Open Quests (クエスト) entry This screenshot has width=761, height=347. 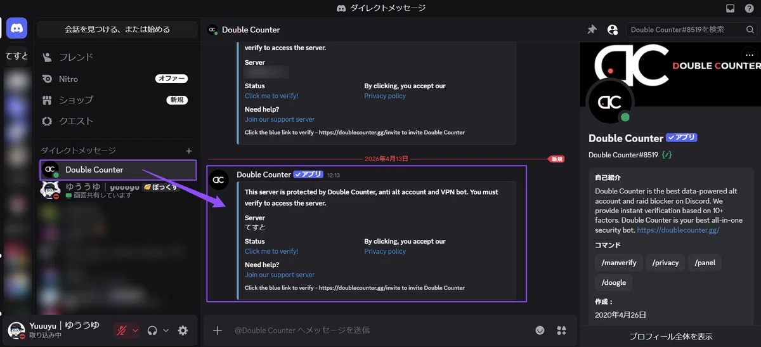(117, 121)
